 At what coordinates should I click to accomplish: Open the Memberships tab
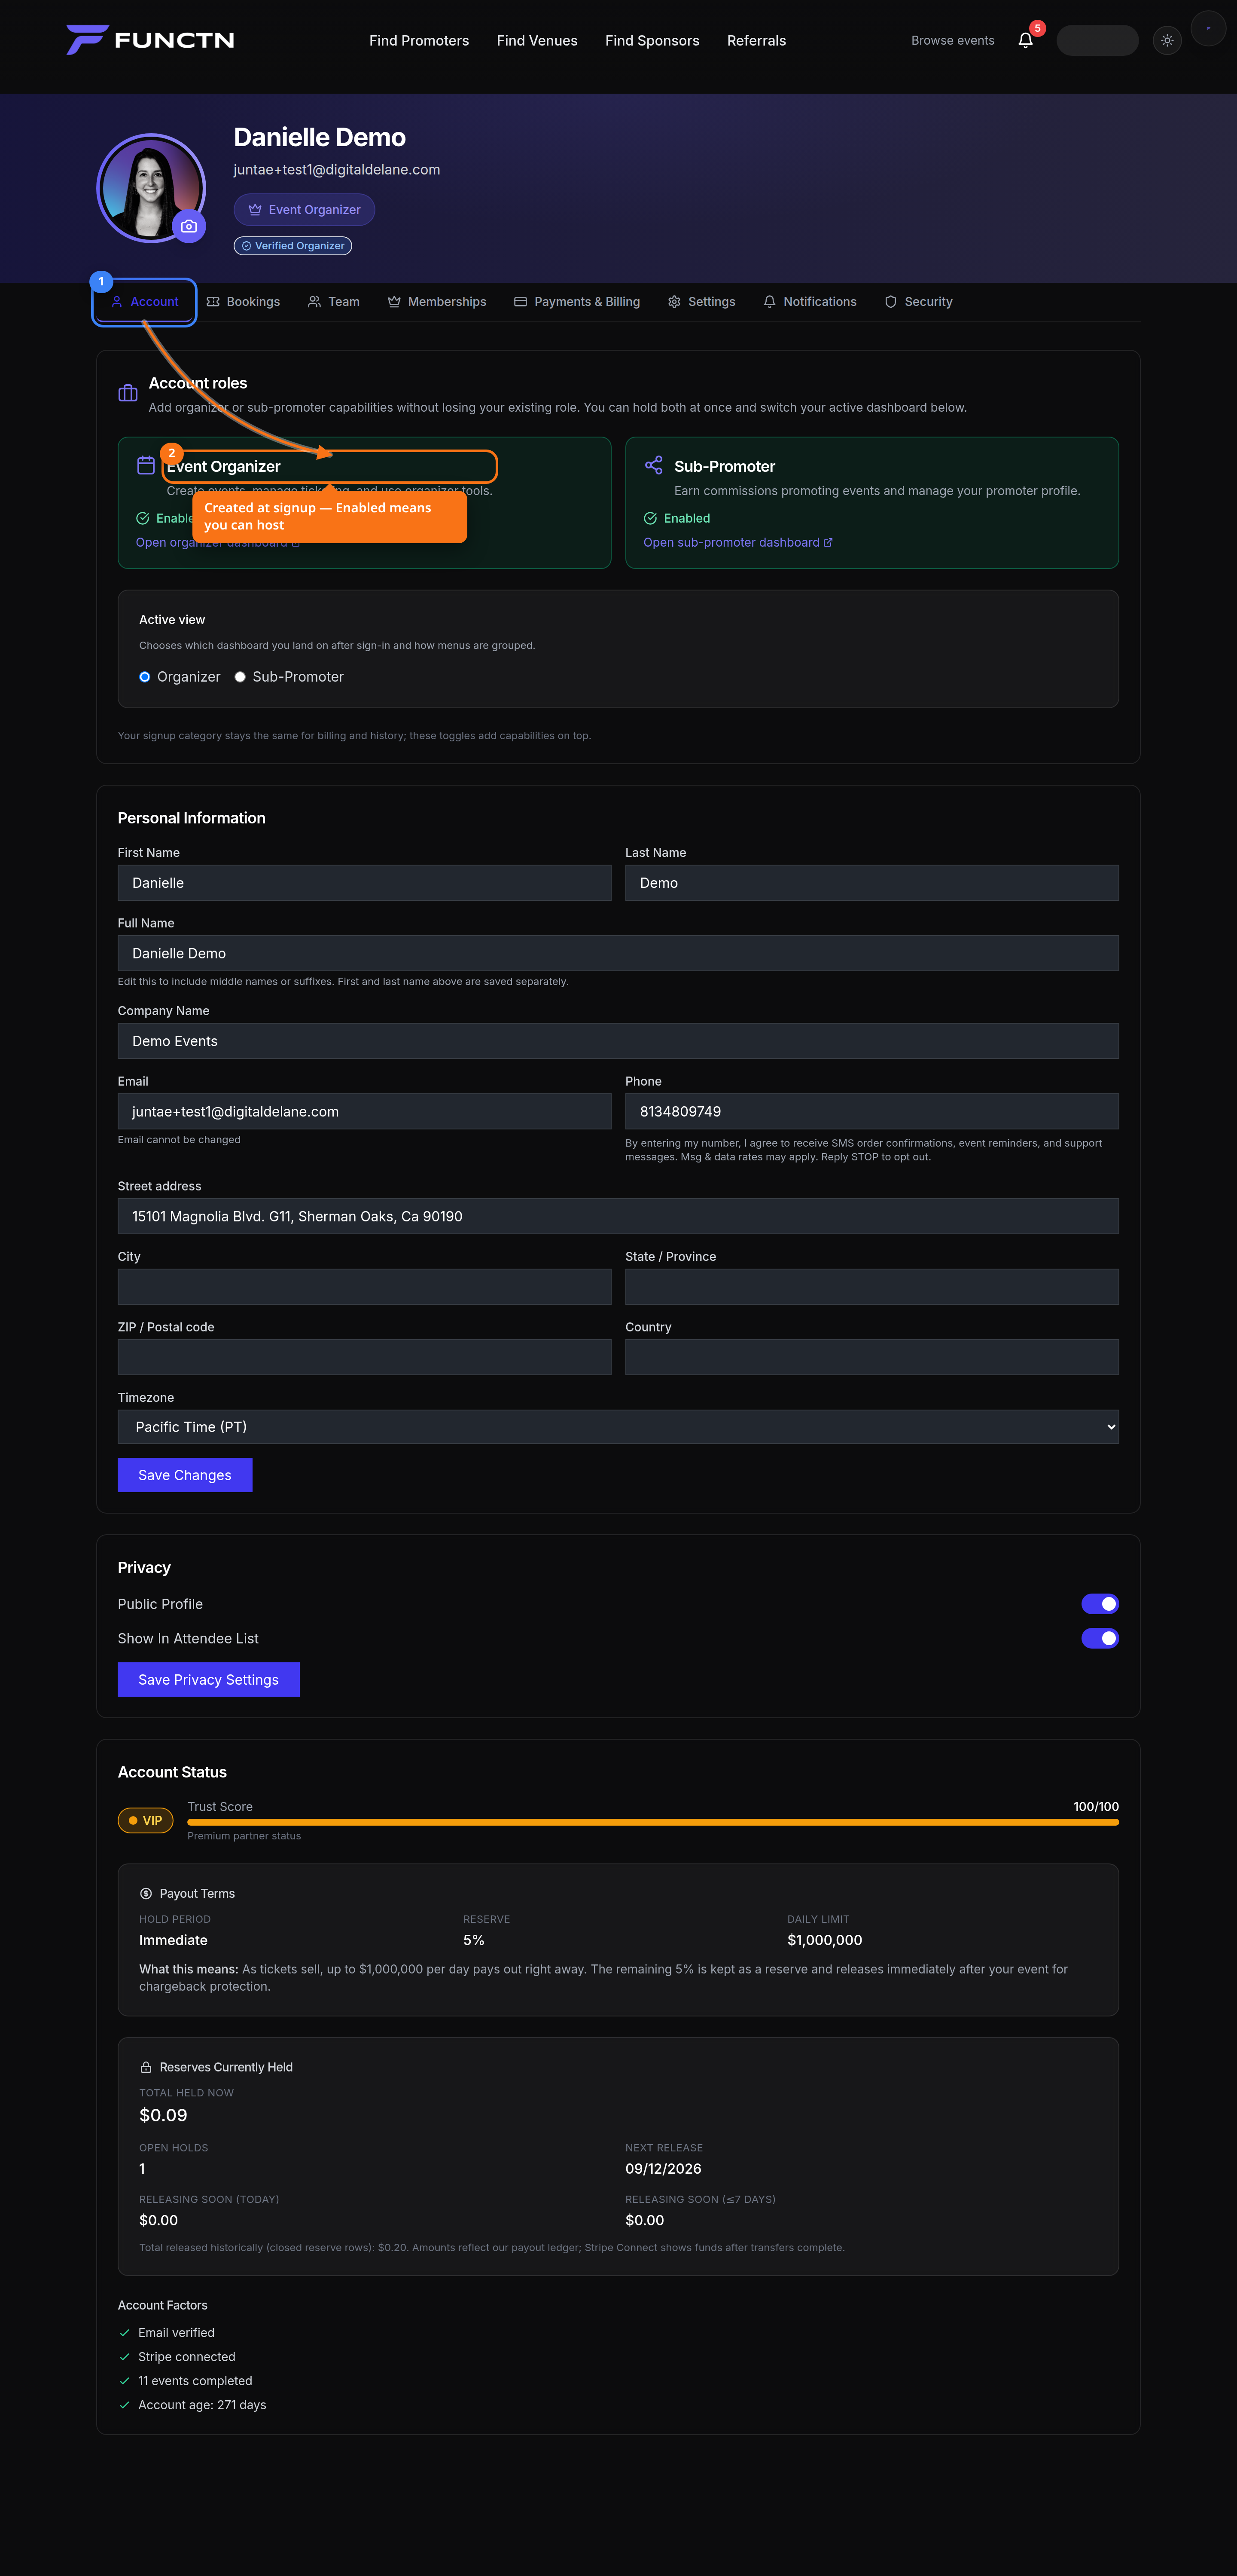(437, 302)
